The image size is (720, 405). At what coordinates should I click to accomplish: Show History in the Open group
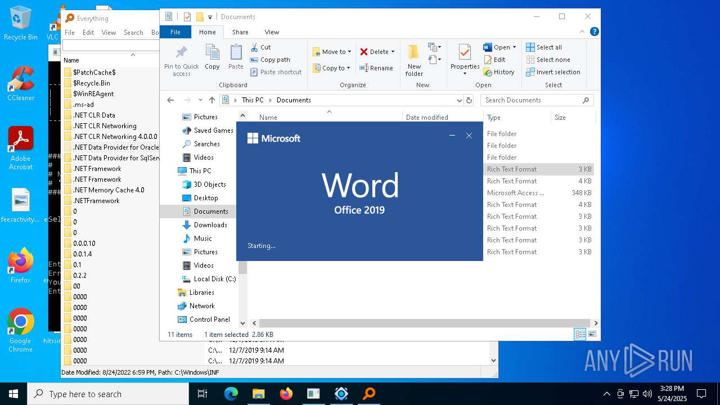(498, 72)
